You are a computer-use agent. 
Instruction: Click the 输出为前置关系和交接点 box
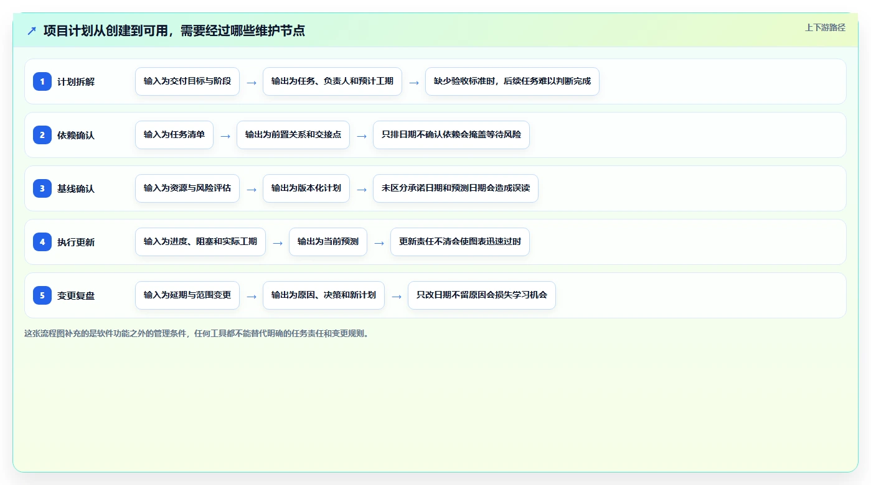293,135
